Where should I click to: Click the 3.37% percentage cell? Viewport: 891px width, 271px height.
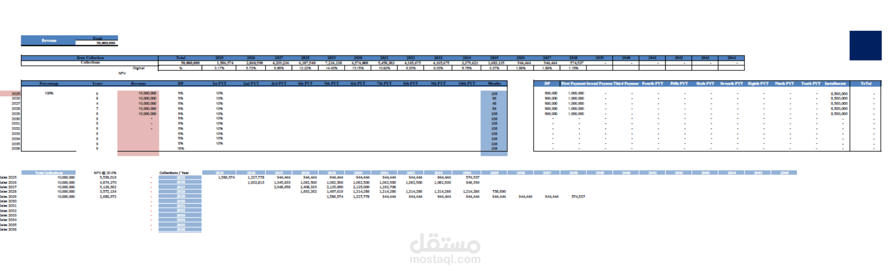pyautogui.click(x=494, y=68)
